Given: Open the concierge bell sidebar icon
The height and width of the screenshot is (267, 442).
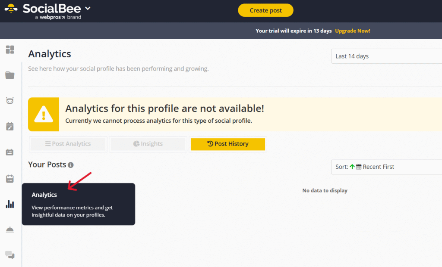Looking at the screenshot, I should [x=10, y=230].
